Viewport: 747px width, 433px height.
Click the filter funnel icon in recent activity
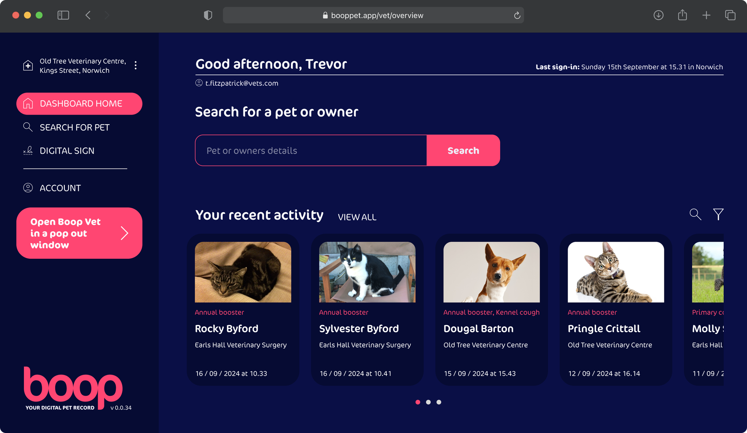718,214
